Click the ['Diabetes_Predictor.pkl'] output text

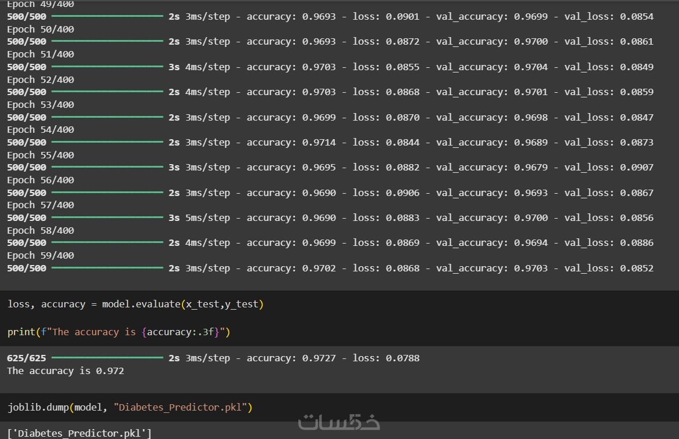click(x=79, y=433)
